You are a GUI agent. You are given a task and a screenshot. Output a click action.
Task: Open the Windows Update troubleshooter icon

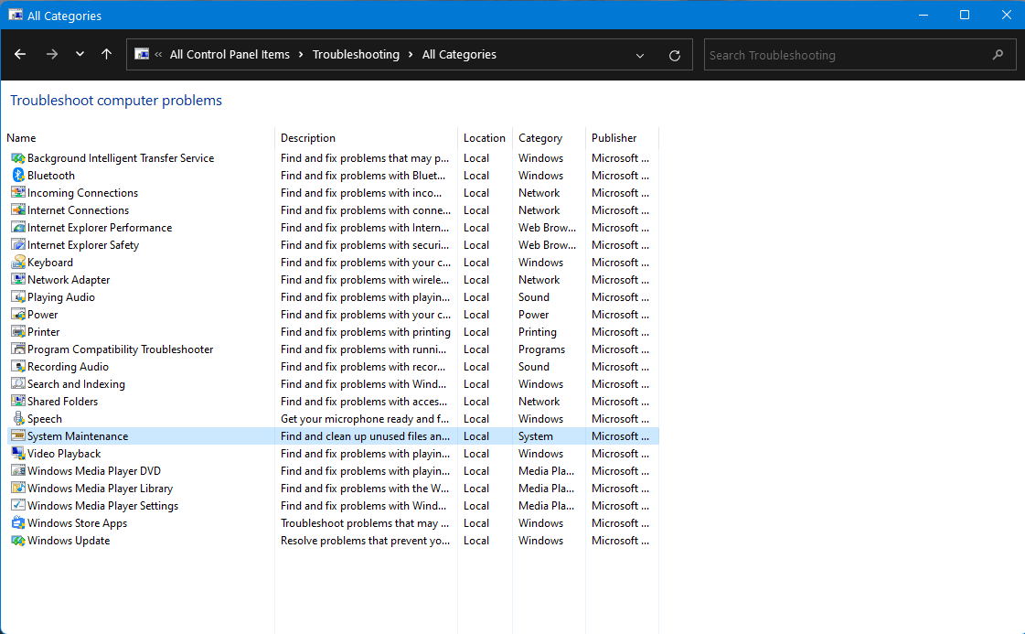point(18,540)
